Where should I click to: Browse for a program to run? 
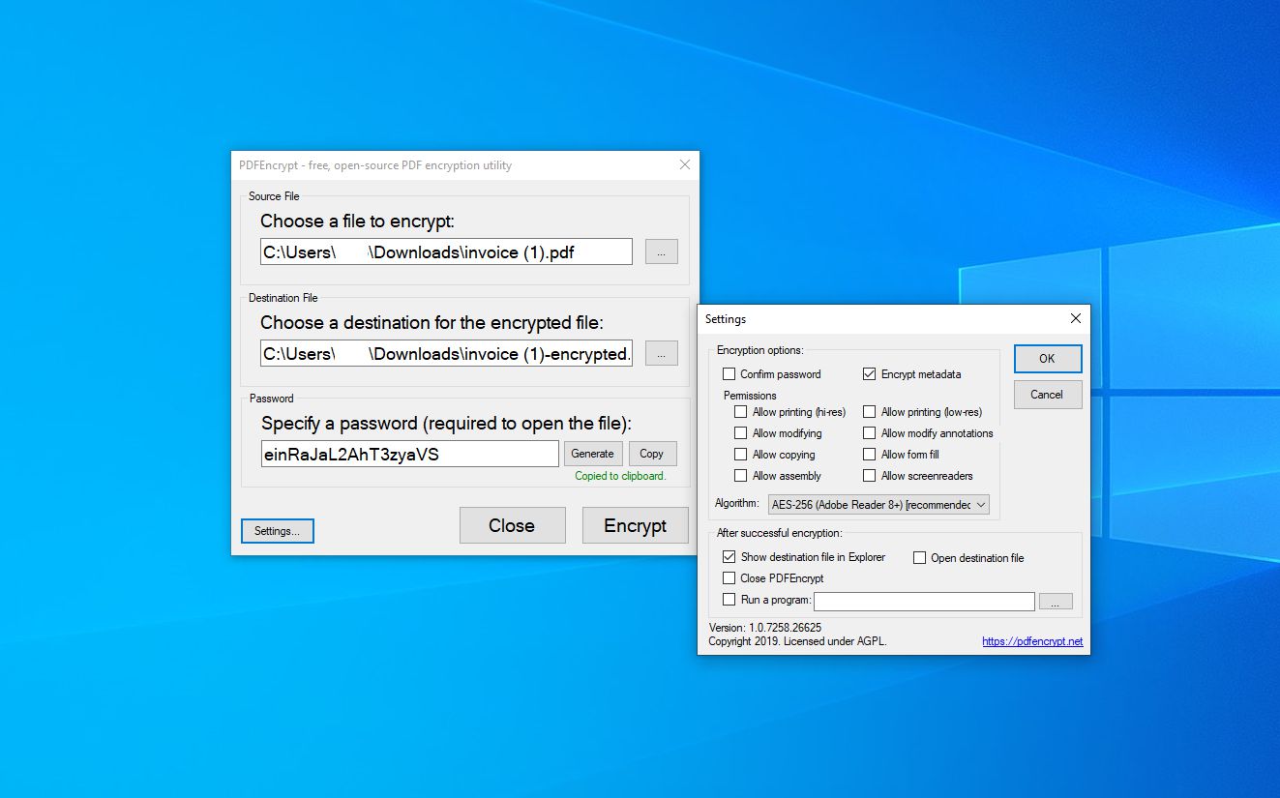point(1056,602)
